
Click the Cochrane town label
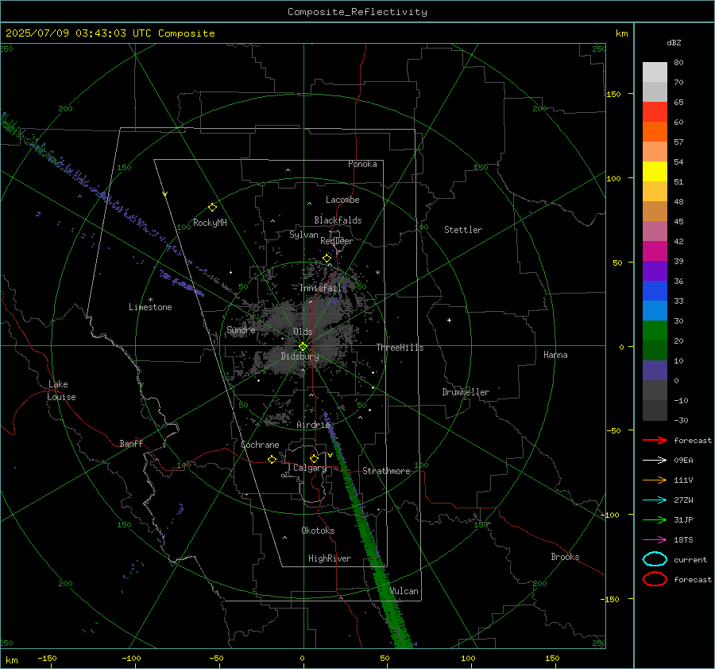260,445
